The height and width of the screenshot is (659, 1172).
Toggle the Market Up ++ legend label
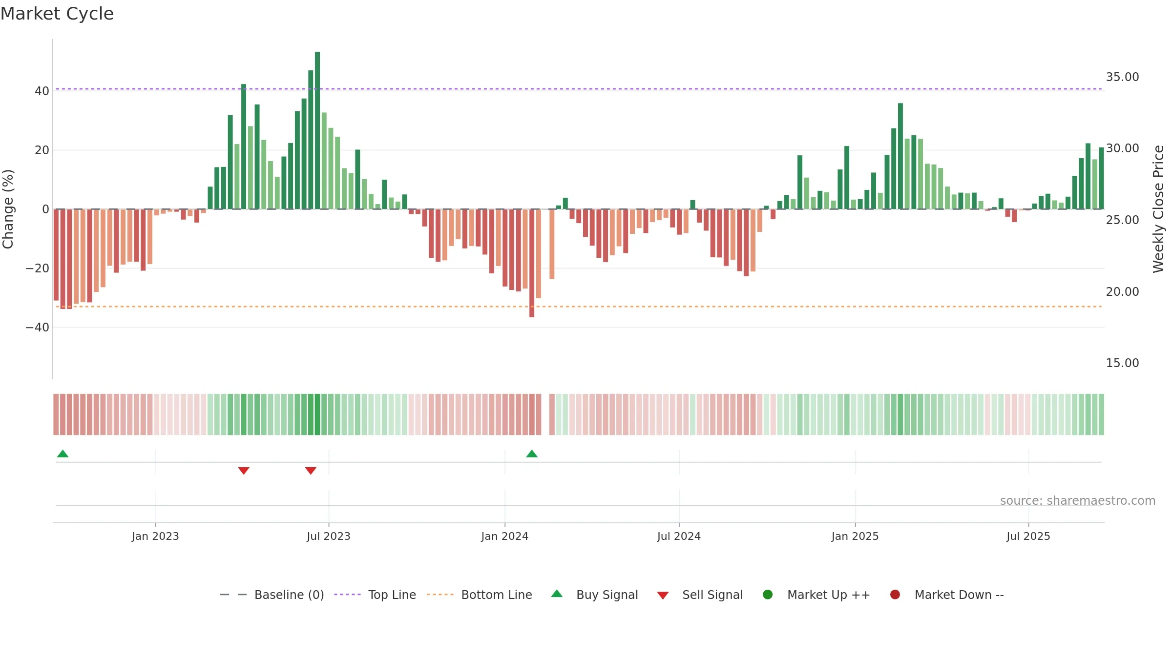pyautogui.click(x=829, y=595)
